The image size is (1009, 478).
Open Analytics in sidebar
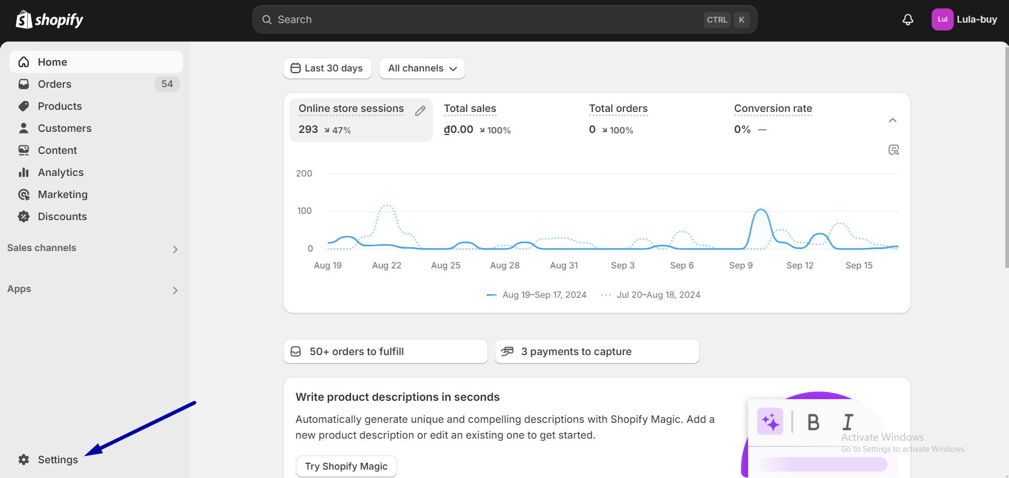[x=96, y=172]
